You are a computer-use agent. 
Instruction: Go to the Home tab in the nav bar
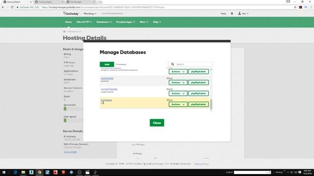tap(68, 22)
